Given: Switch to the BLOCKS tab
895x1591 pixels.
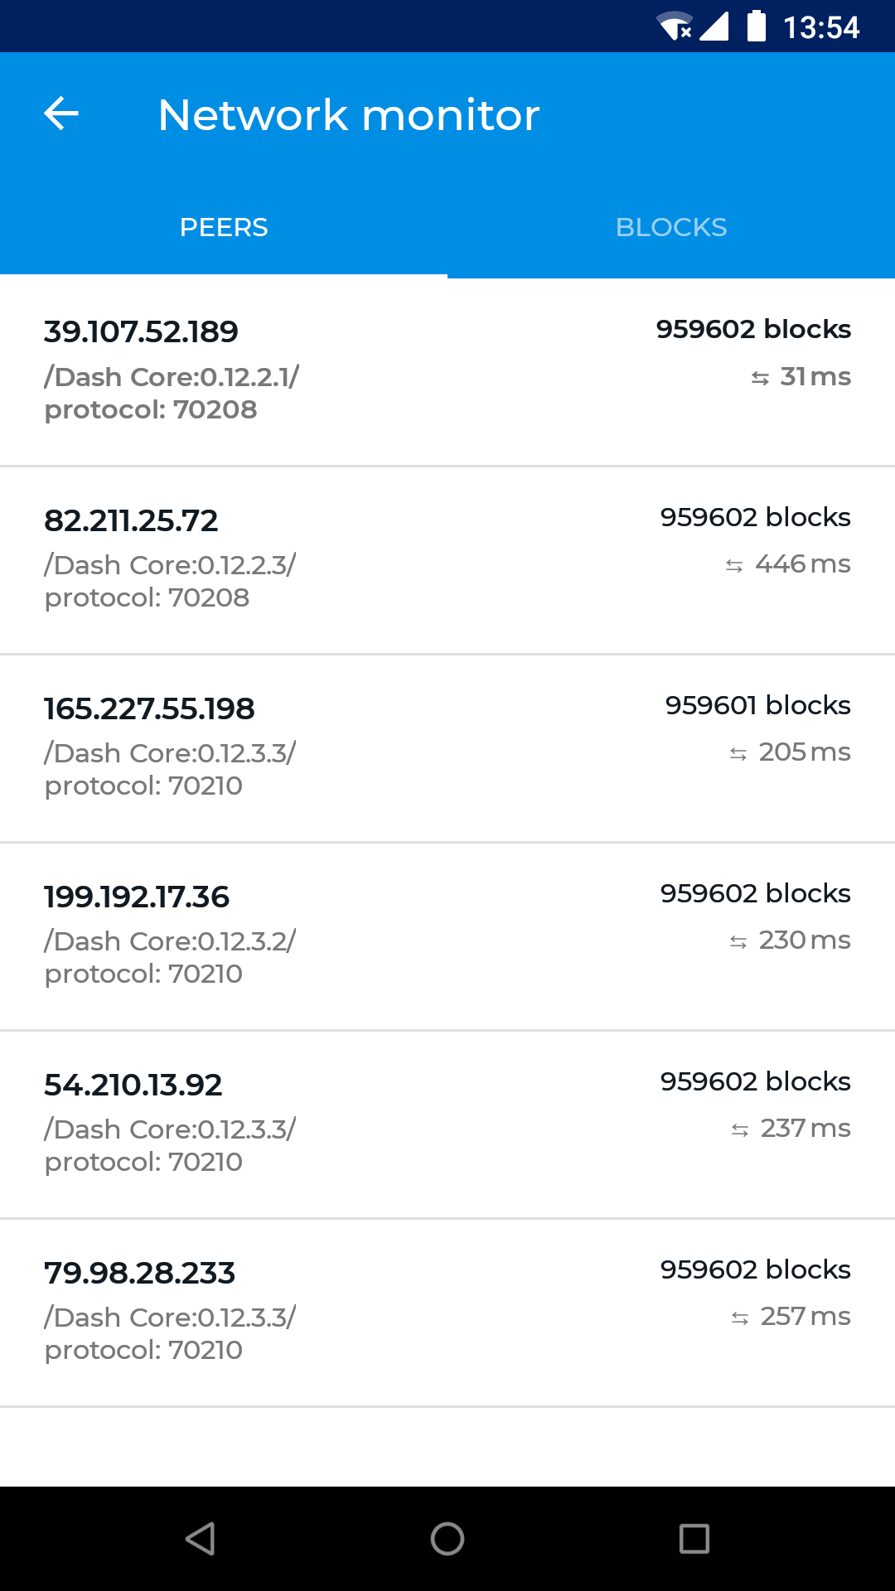Looking at the screenshot, I should point(671,227).
